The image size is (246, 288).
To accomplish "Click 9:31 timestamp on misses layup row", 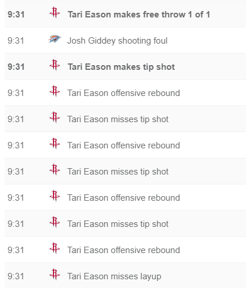I will [16, 276].
